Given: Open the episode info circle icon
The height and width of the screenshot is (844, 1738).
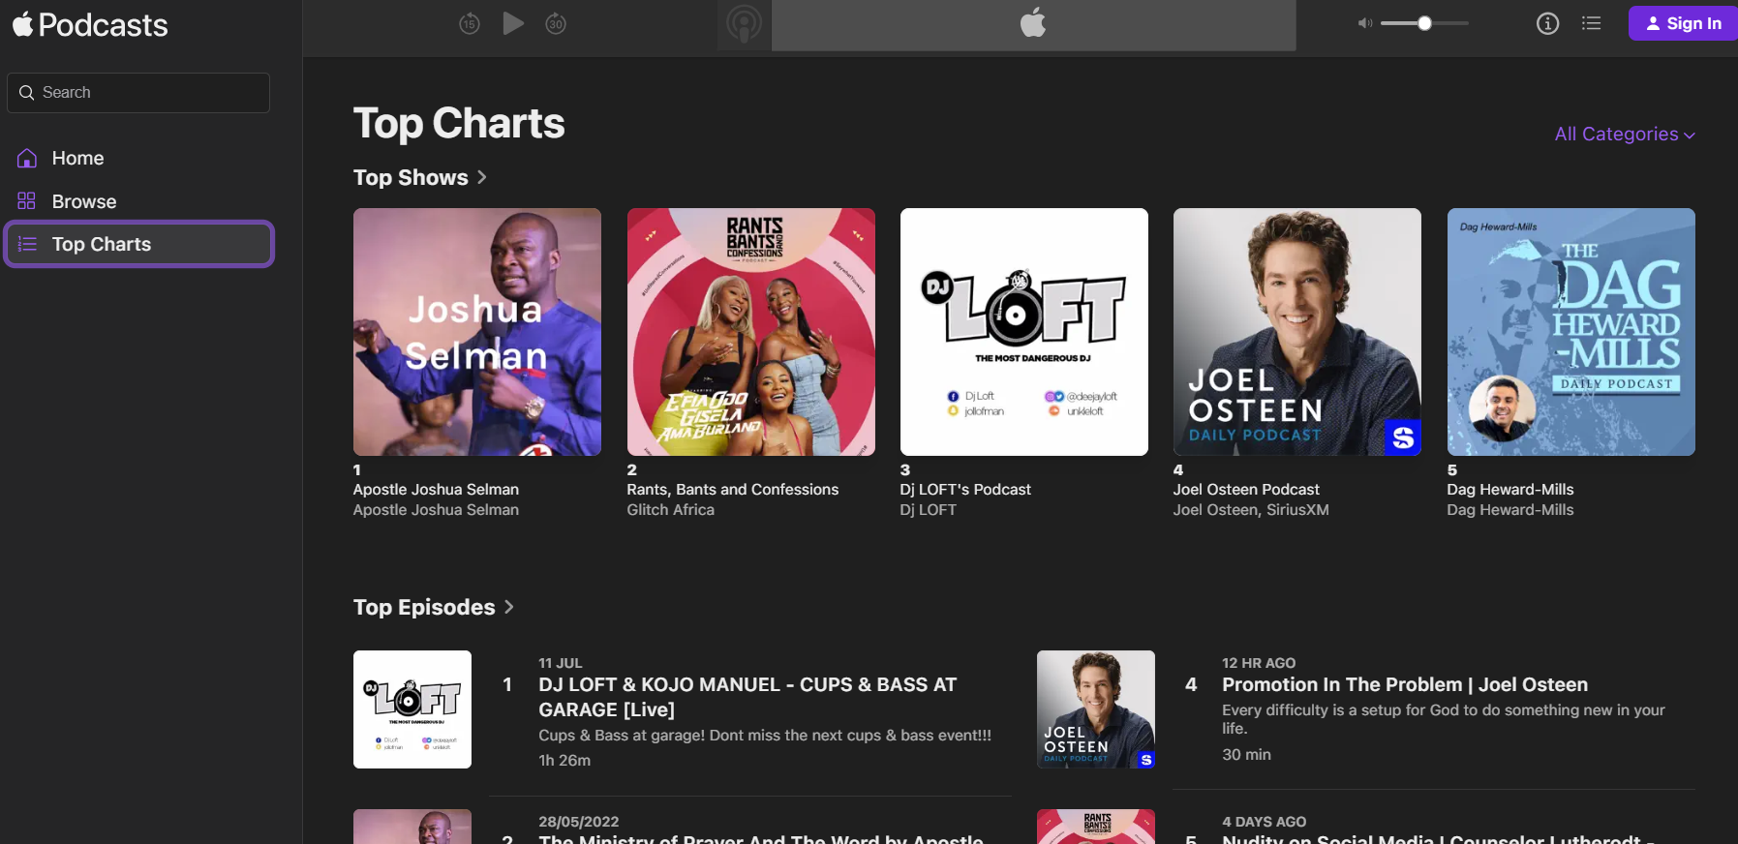Looking at the screenshot, I should [1547, 23].
